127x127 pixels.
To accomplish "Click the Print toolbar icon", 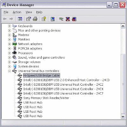I will click(x=35, y=19).
